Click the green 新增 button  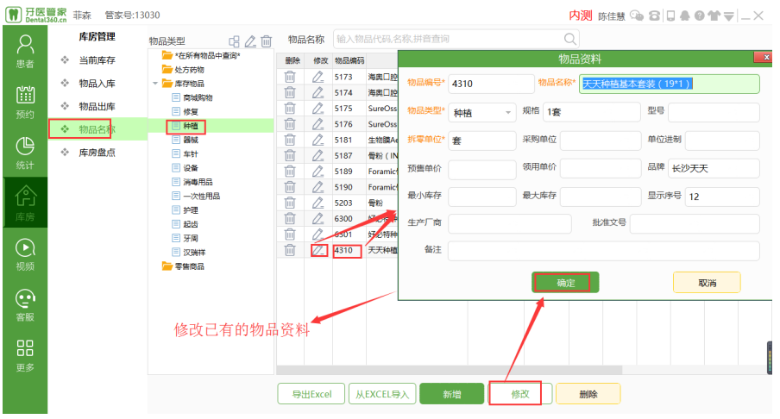click(451, 394)
